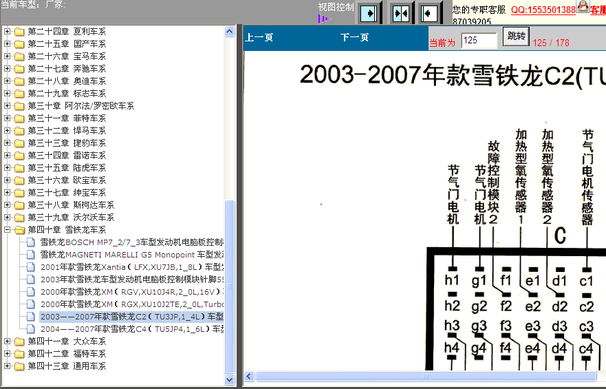Image resolution: width=606 pixels, height=389 pixels.
Task: Select 第三十九章 沃尔沃车系 chapter
Action: [x=71, y=218]
